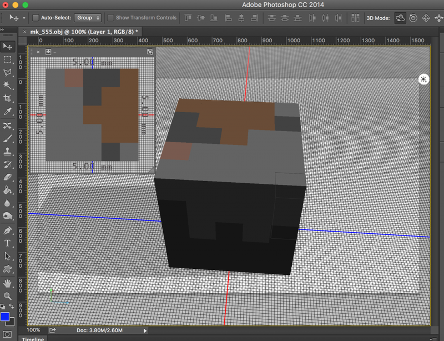Open the tool preset picker arrow
444x341 pixels.
coord(24,18)
